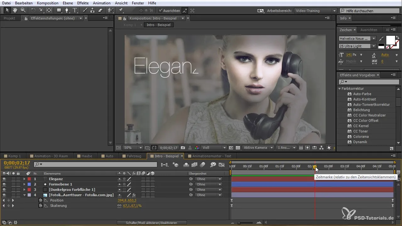Toggle effects fx switch on Fotolia layer
Screen dimensions: 402x226
(x=134, y=195)
